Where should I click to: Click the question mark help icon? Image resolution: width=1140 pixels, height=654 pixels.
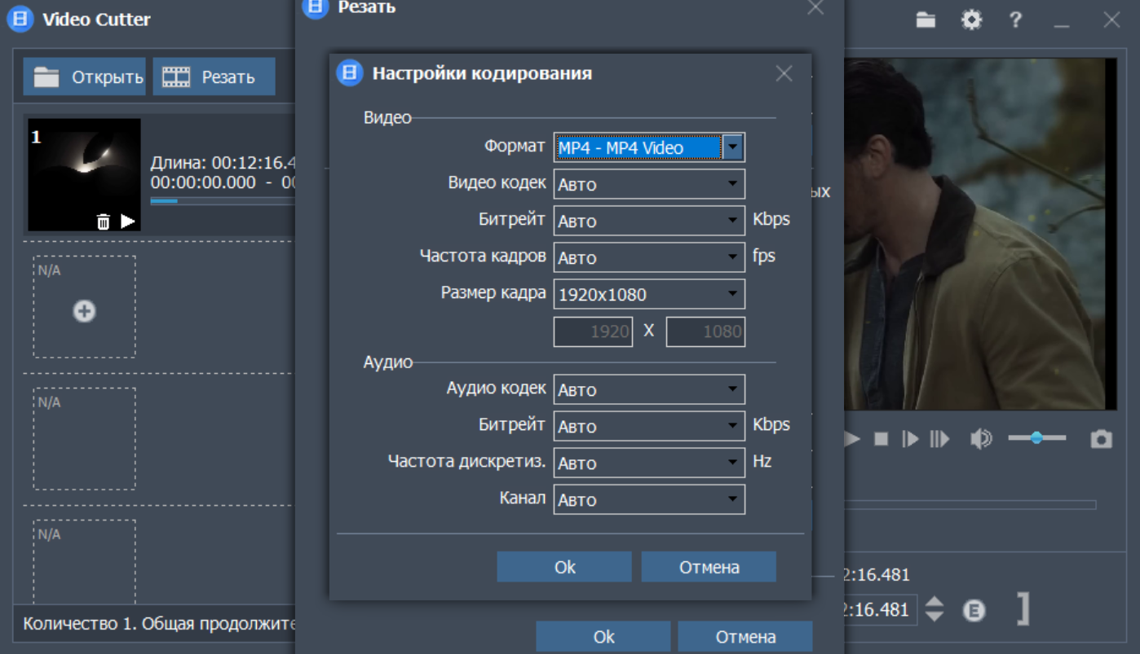pyautogui.click(x=1015, y=20)
